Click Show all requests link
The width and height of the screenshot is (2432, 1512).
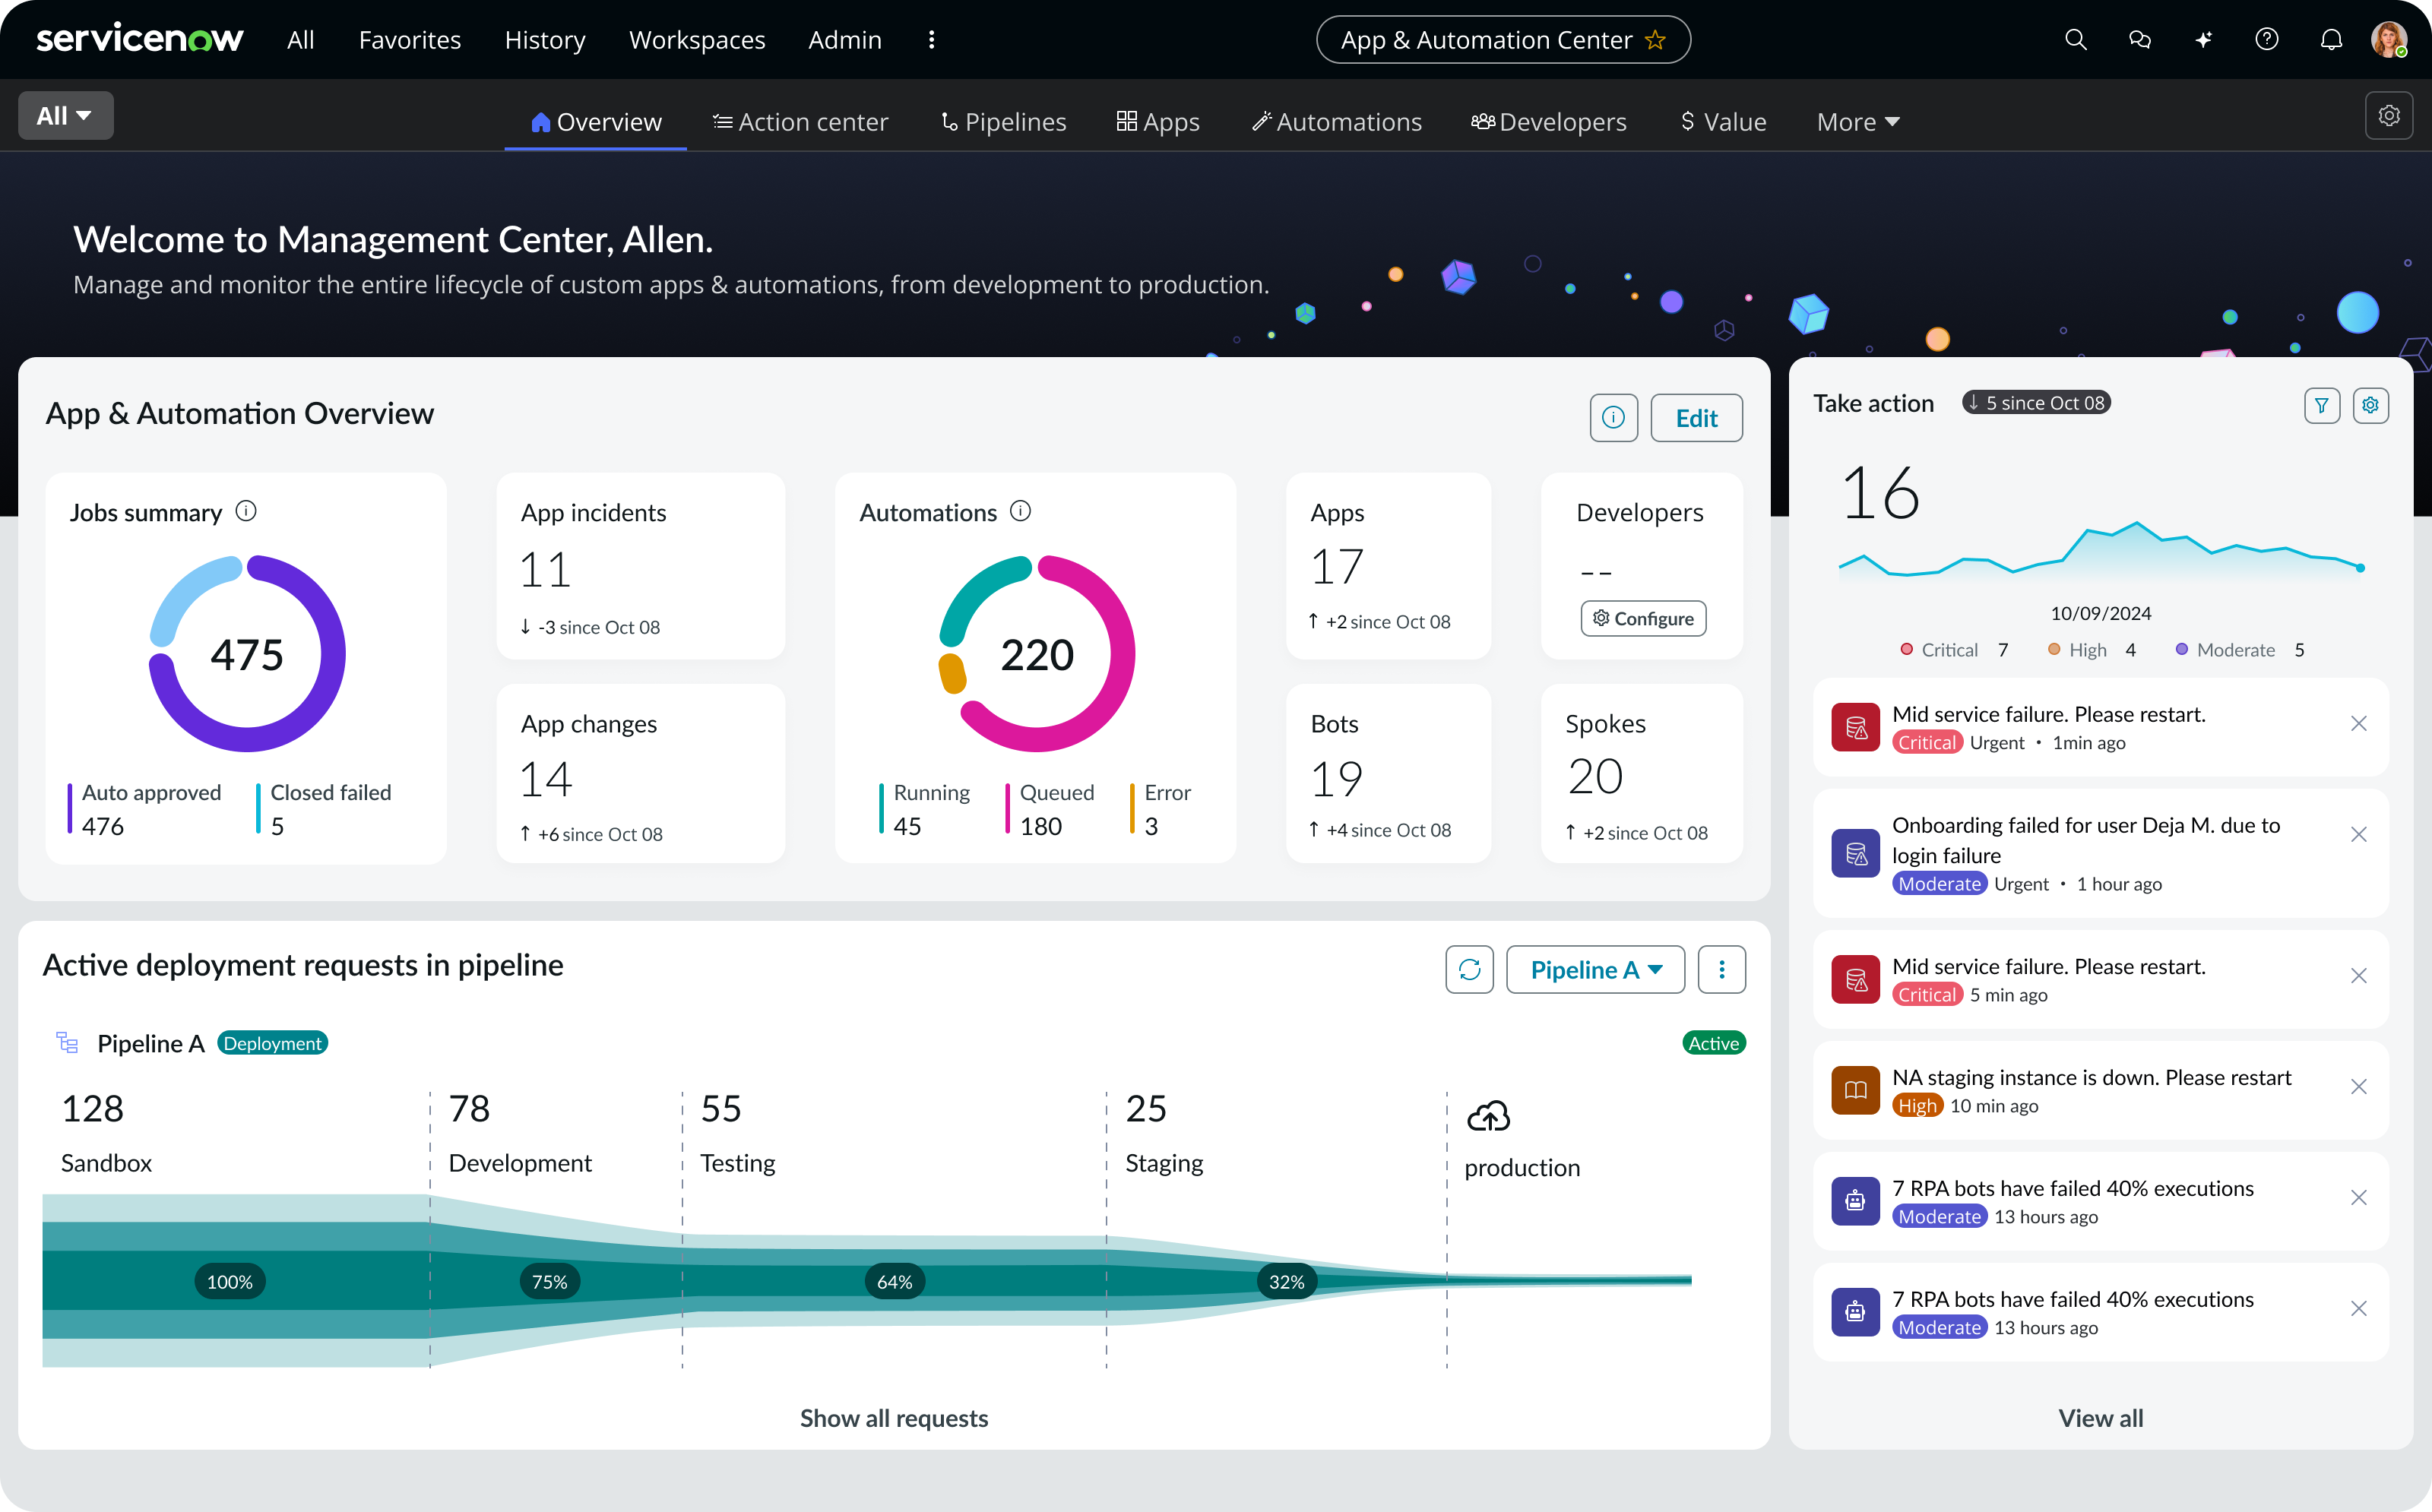click(894, 1417)
